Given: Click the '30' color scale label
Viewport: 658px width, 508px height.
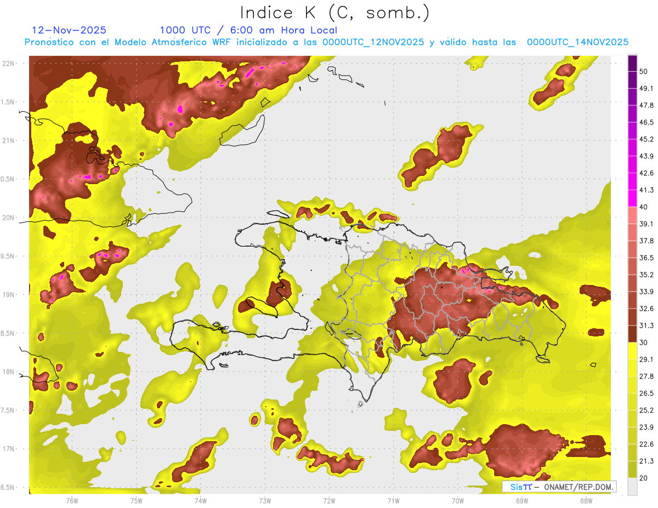Looking at the screenshot, I should tap(644, 343).
